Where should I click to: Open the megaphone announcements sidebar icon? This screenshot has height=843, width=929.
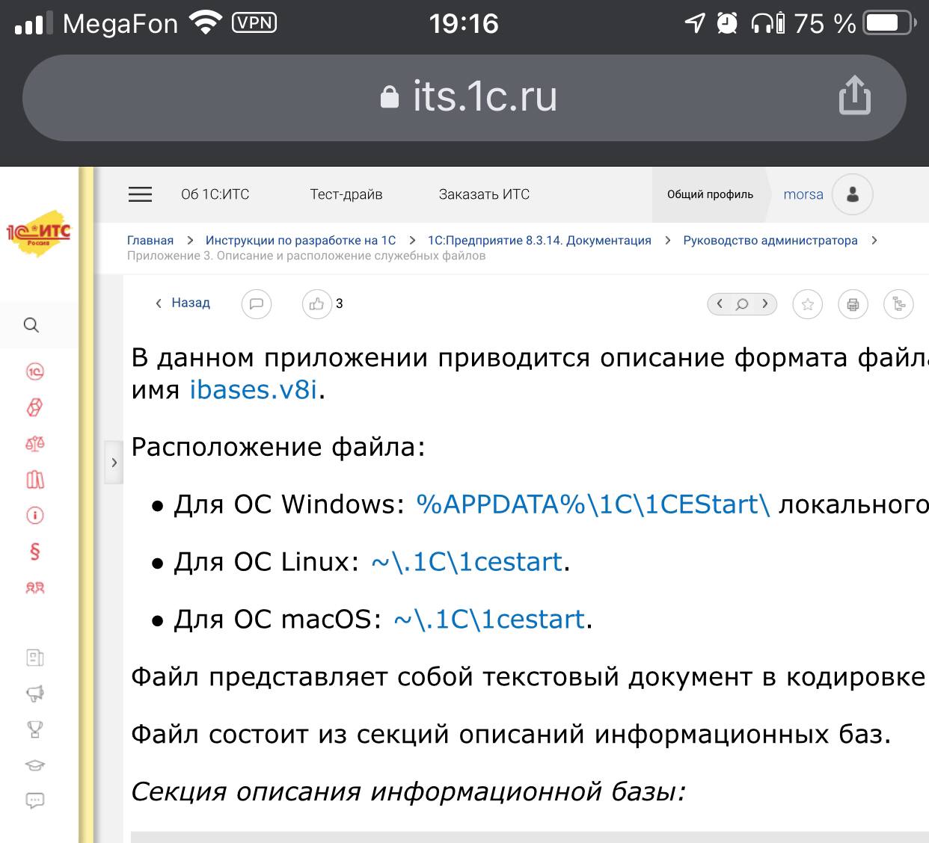(35, 694)
